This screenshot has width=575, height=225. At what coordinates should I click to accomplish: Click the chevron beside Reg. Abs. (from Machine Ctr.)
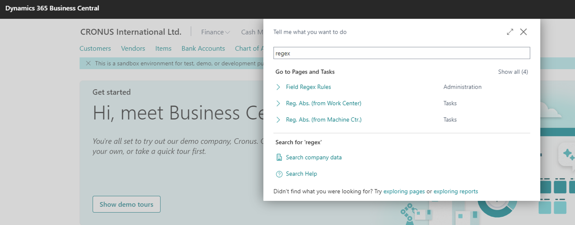point(278,120)
